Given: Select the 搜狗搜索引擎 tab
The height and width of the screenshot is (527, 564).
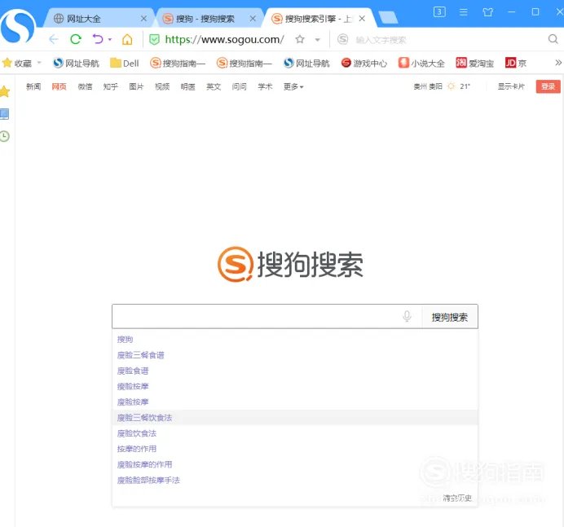Looking at the screenshot, I should 319,19.
